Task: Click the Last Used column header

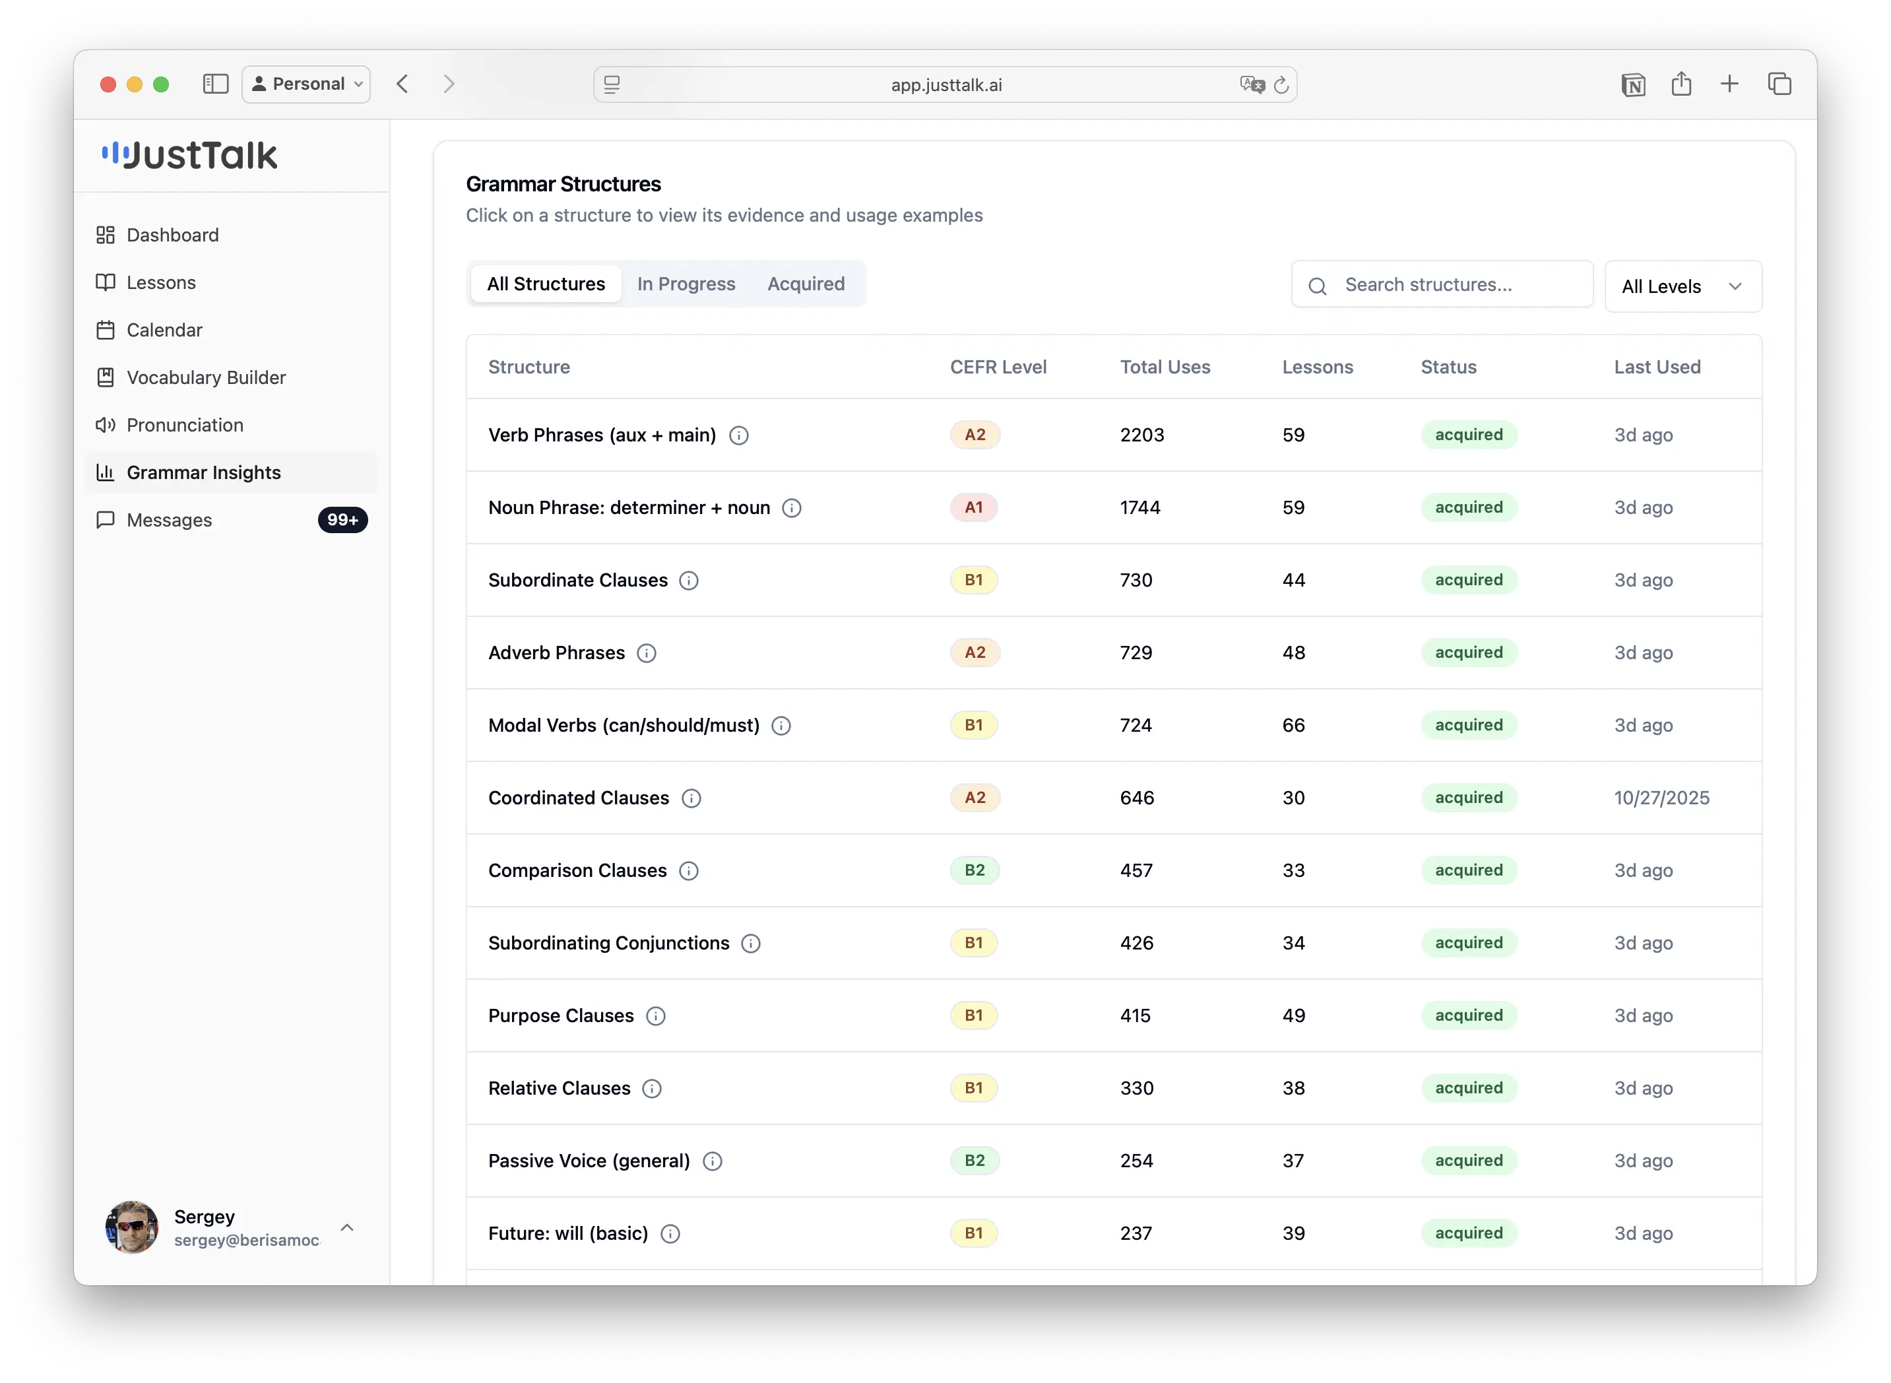Action: (1657, 367)
